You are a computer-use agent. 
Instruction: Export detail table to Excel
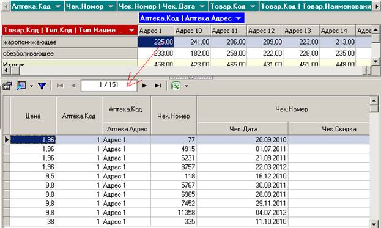point(176,86)
